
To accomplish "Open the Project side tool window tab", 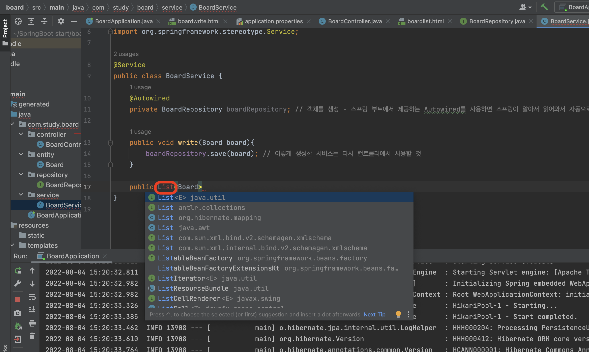I will (5, 33).
